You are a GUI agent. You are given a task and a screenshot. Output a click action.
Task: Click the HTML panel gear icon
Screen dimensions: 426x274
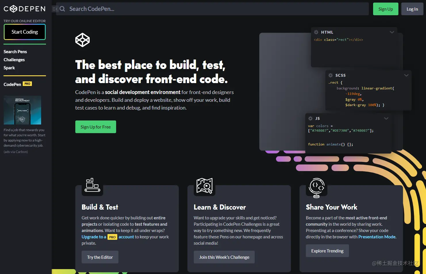[x=316, y=32]
